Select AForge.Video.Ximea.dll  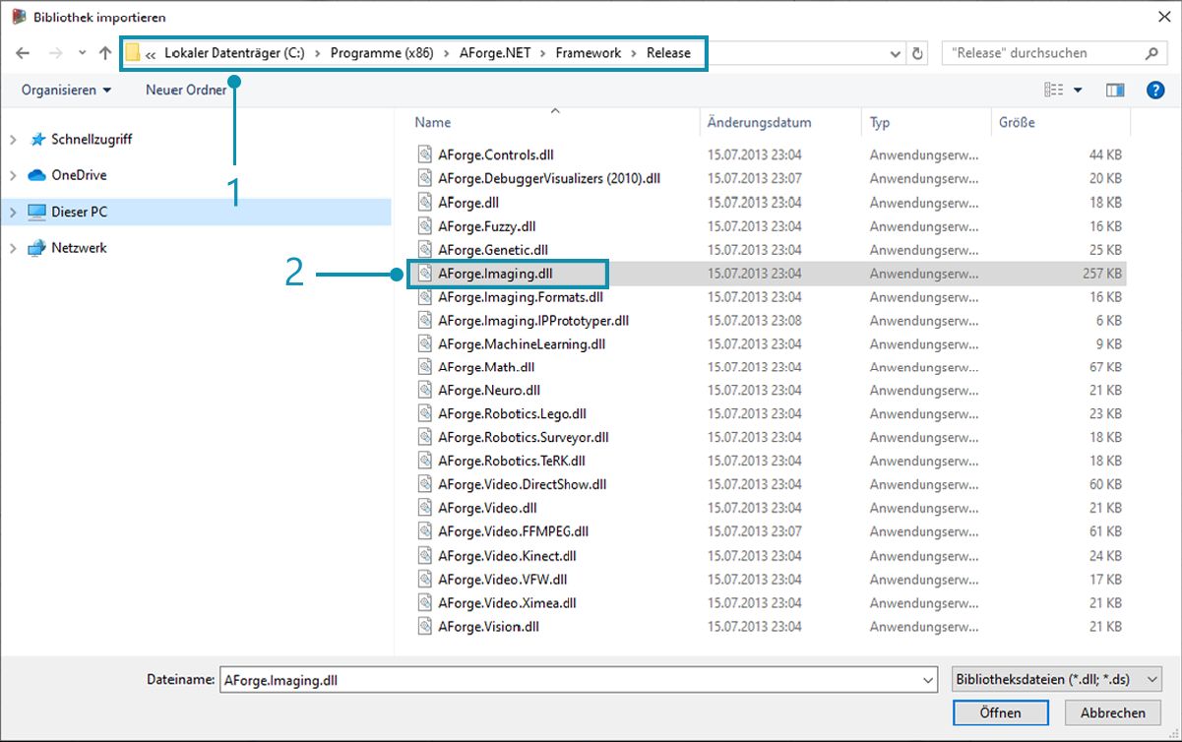pos(507,603)
